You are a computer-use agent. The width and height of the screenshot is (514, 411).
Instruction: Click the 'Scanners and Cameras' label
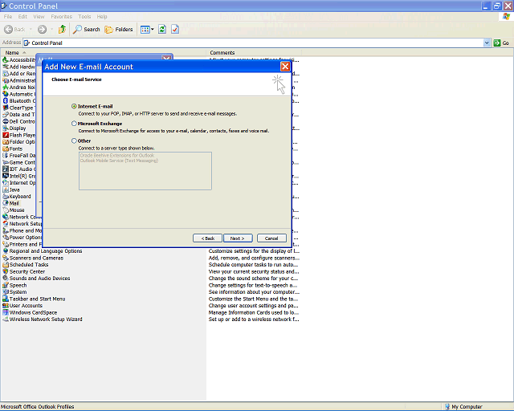(x=36, y=258)
